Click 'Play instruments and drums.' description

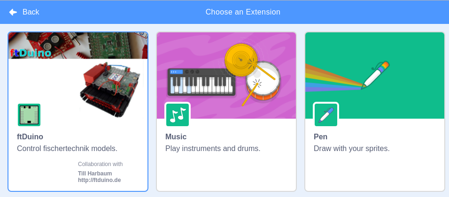(213, 149)
